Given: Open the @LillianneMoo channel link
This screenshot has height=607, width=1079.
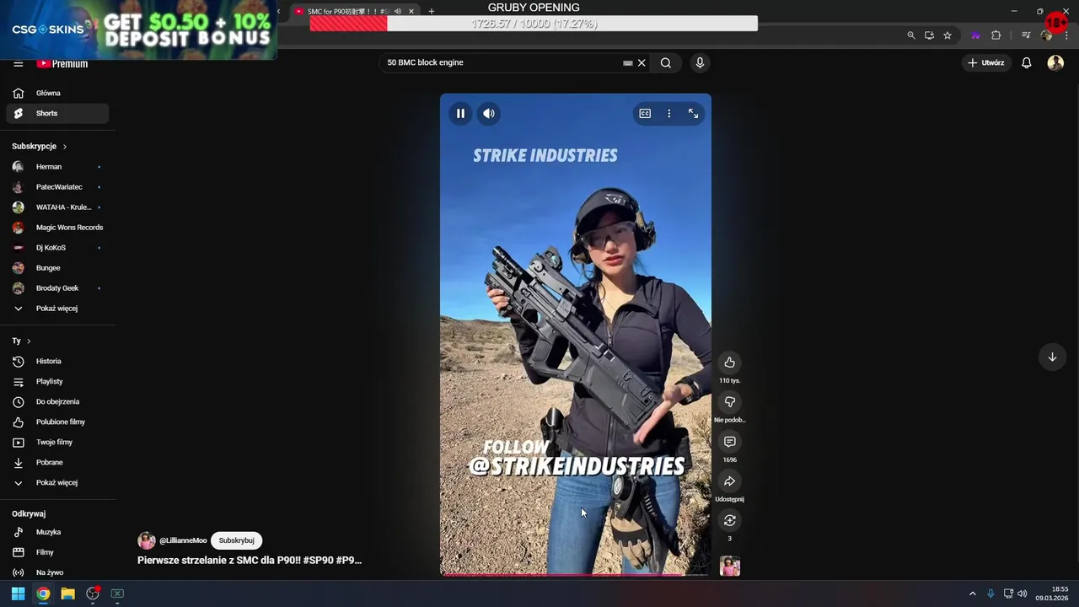Looking at the screenshot, I should coord(183,540).
